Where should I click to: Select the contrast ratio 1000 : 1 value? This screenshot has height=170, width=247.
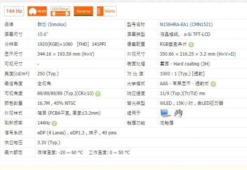[182, 74]
